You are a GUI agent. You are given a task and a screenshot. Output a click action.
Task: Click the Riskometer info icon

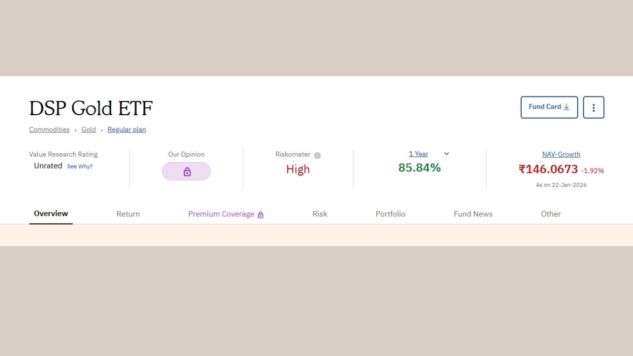pos(317,155)
